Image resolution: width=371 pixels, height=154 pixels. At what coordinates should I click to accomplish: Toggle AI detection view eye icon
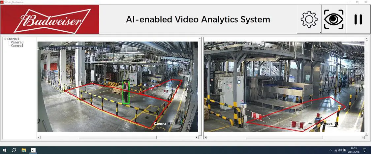tap(333, 19)
